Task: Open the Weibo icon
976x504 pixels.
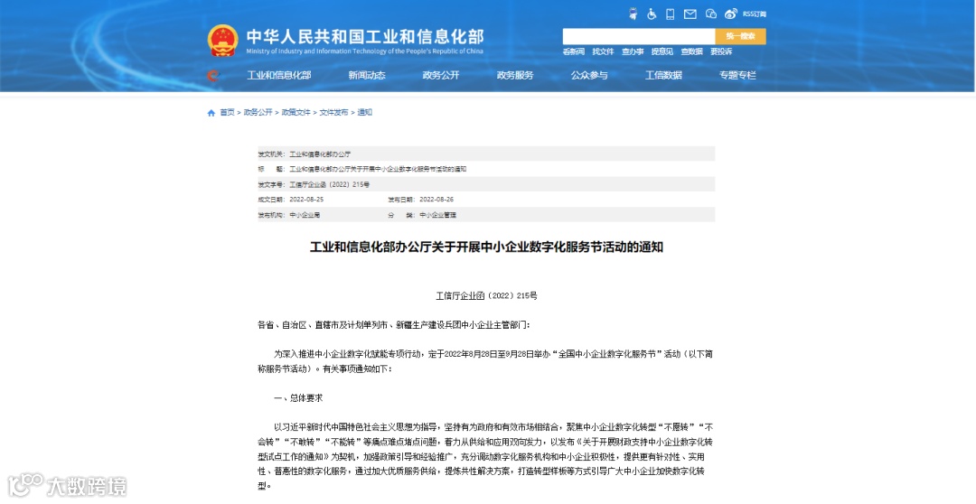Action: [x=731, y=14]
